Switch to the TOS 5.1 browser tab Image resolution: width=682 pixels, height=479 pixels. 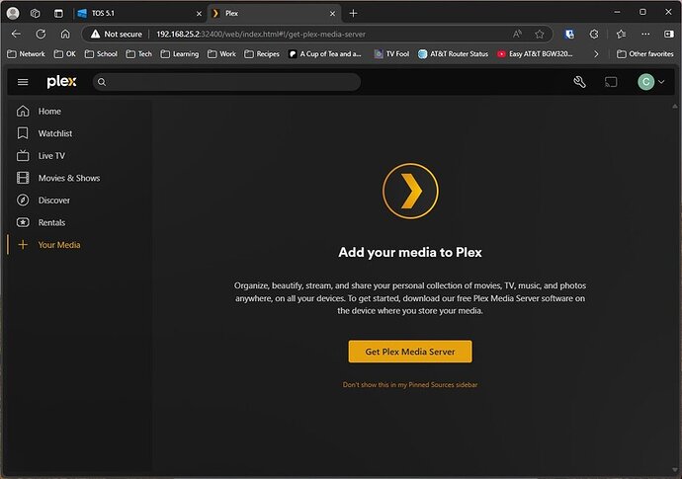pos(138,14)
